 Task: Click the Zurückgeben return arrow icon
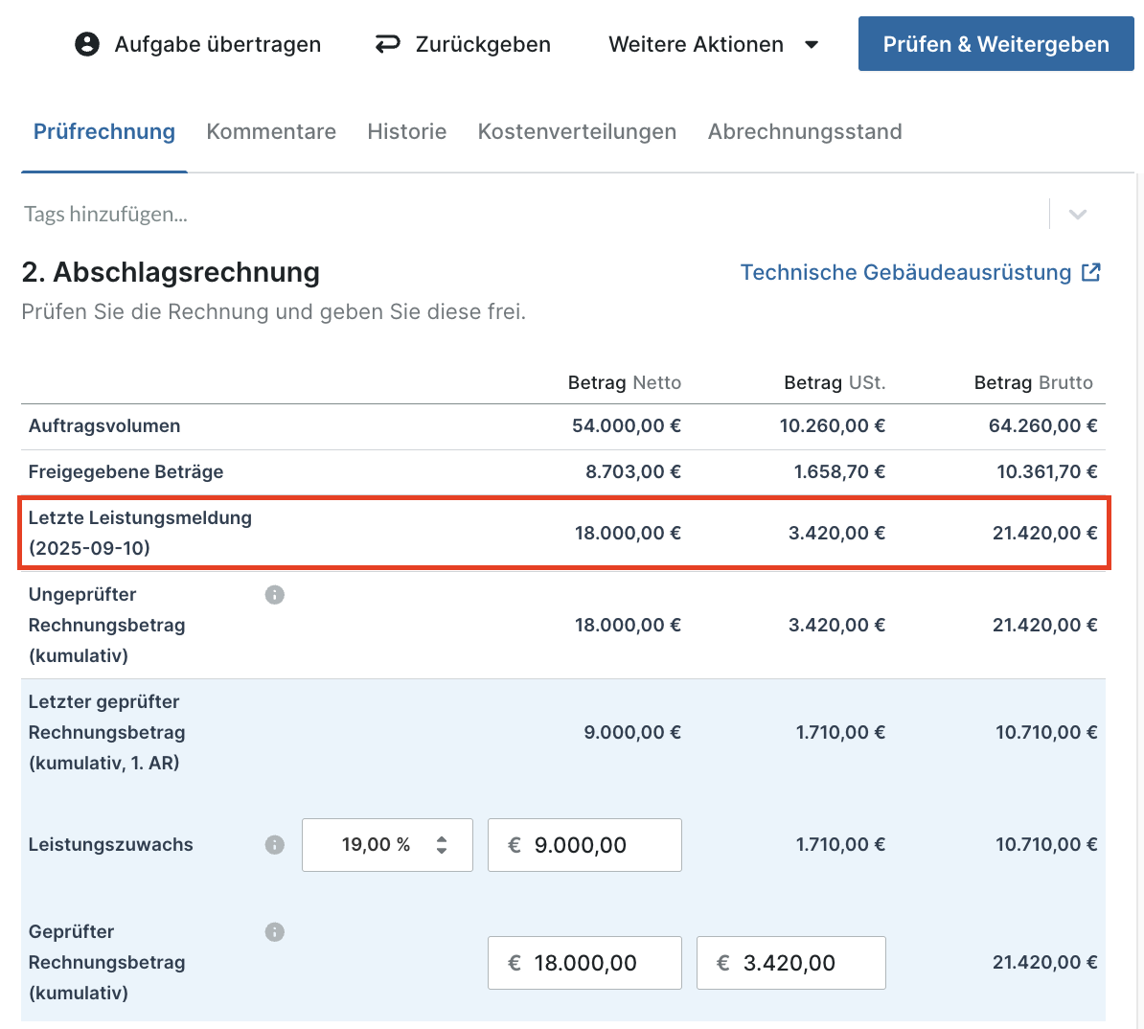(x=387, y=44)
